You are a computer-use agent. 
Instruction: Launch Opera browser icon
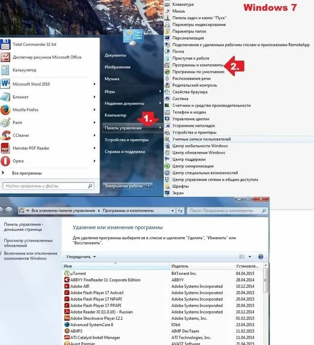click(5, 161)
